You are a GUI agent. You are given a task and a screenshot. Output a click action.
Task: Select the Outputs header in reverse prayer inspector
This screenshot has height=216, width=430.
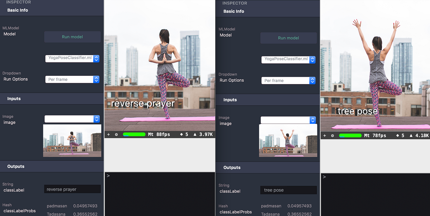pyautogui.click(x=16, y=166)
